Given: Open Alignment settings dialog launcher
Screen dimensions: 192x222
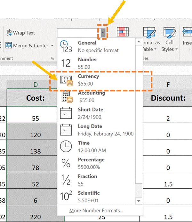Looking at the screenshot, I should pyautogui.click(x=52, y=58).
